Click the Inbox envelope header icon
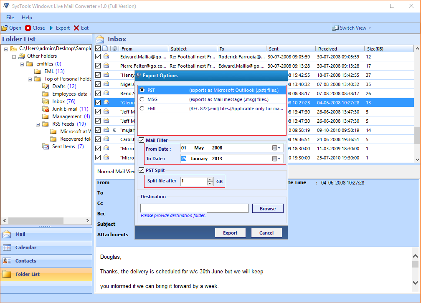This screenshot has width=421, height=303. coord(100,39)
